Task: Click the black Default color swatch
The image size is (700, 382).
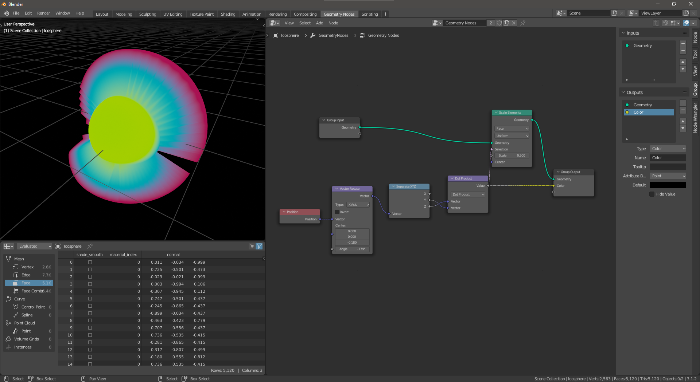Action: 668,185
